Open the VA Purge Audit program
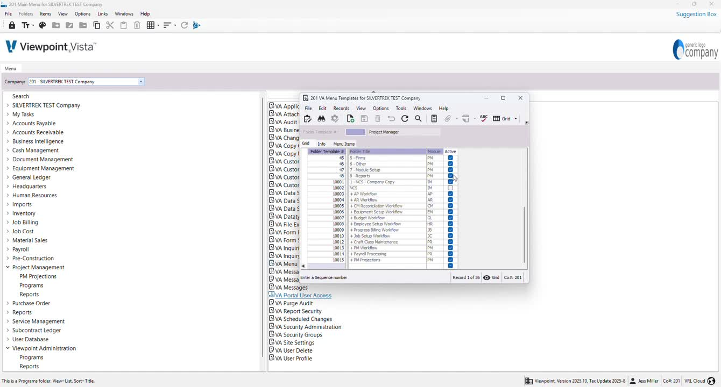Viewport: 721px width, 387px height. point(294,303)
